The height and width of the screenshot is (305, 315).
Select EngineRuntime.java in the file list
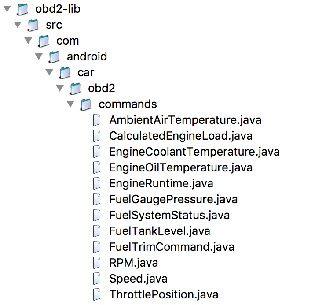[x=161, y=184]
